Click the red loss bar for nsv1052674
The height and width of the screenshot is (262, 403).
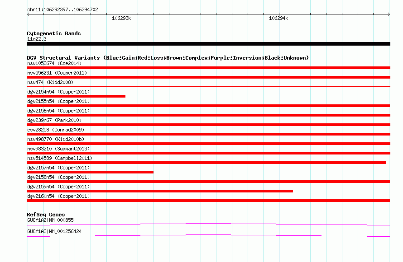point(208,68)
